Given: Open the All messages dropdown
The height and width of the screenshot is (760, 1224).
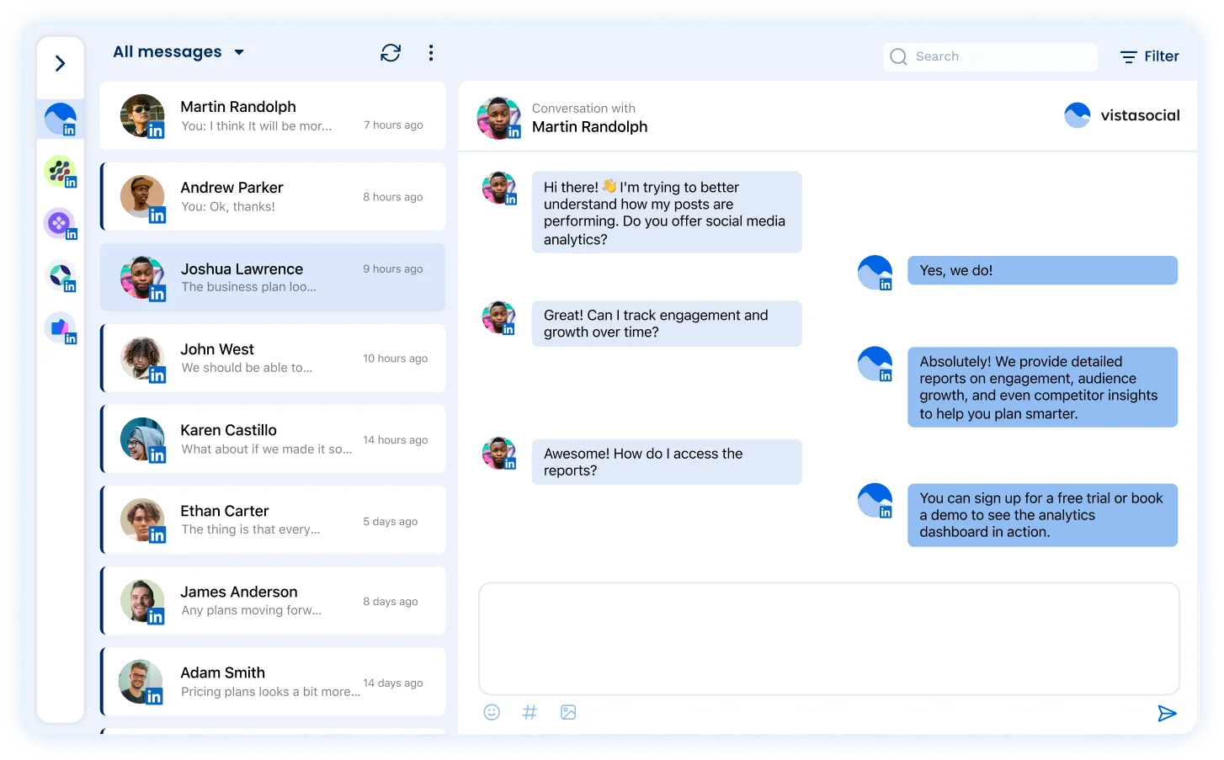Looking at the screenshot, I should (178, 51).
